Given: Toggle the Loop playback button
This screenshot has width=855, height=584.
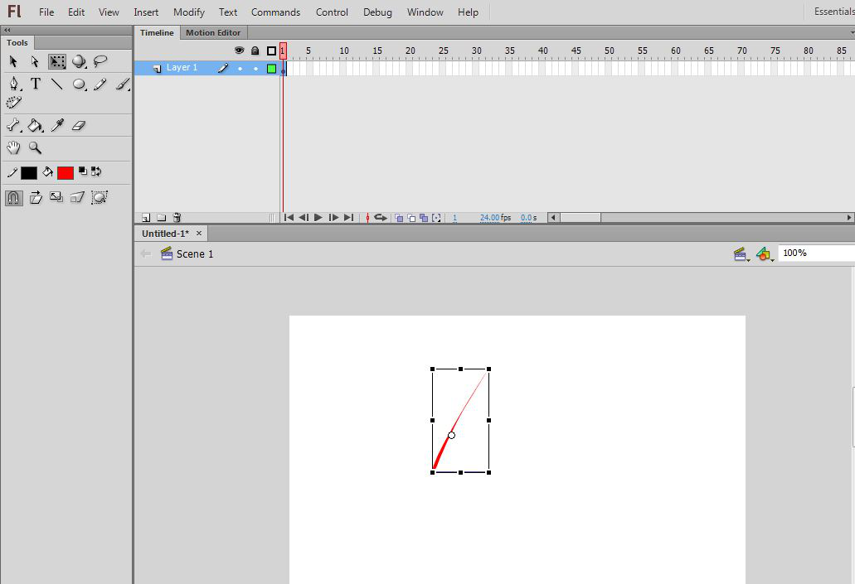Looking at the screenshot, I should pos(381,217).
